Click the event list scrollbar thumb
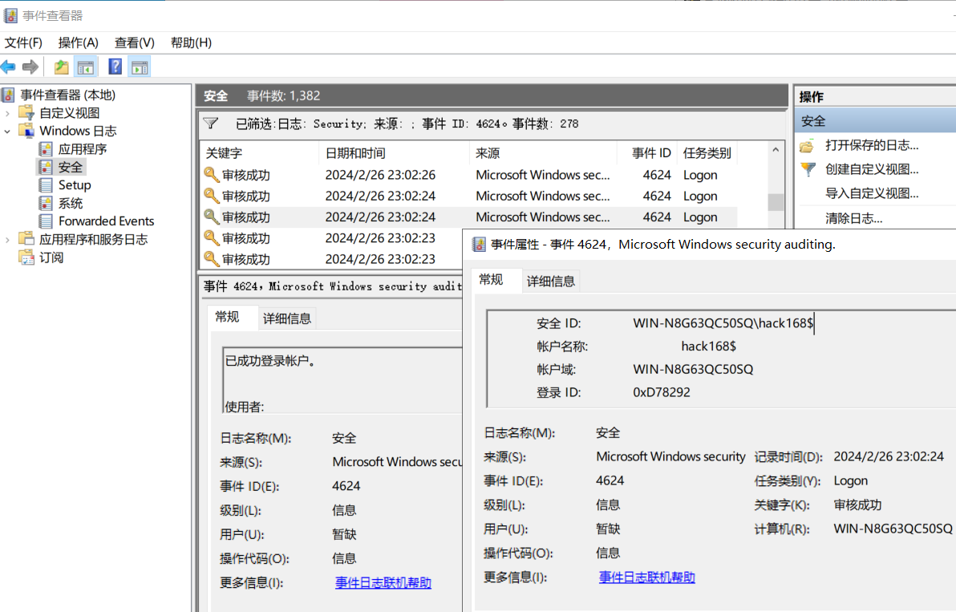This screenshot has width=956, height=612. [776, 202]
